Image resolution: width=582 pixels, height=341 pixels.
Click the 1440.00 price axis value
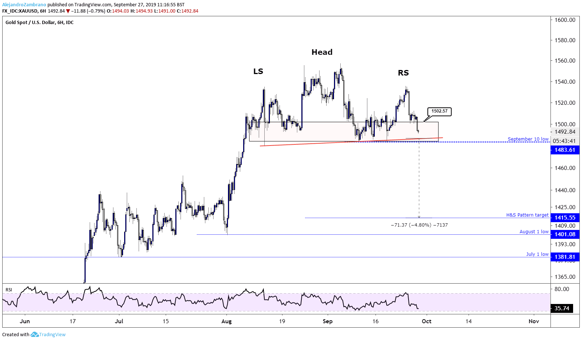(x=565, y=190)
